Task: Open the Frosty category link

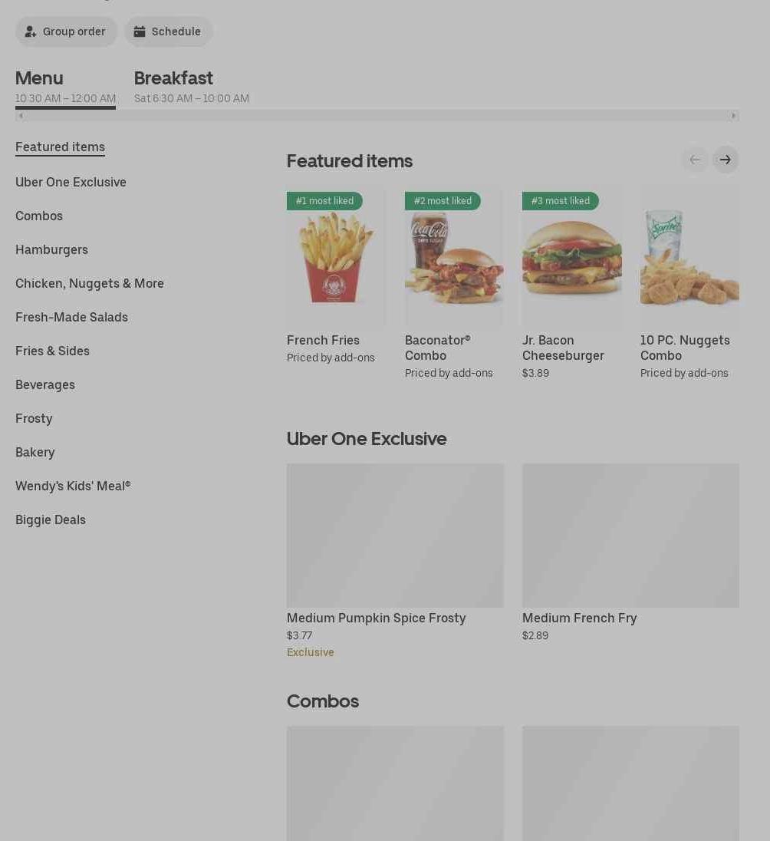Action: [x=34, y=418]
